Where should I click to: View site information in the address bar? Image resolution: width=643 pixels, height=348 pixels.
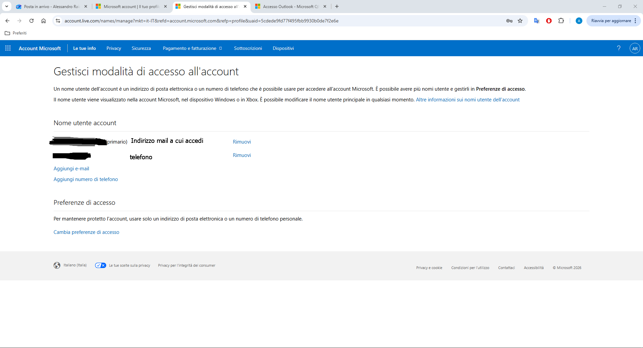click(x=58, y=21)
